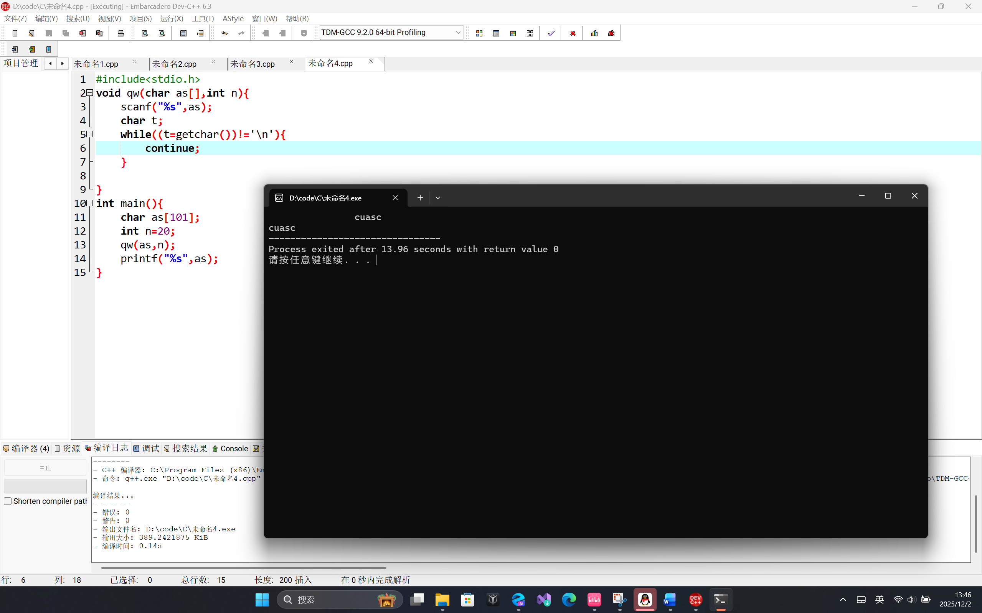Click the Undo arrow icon
The height and width of the screenshot is (613, 982).
click(224, 33)
